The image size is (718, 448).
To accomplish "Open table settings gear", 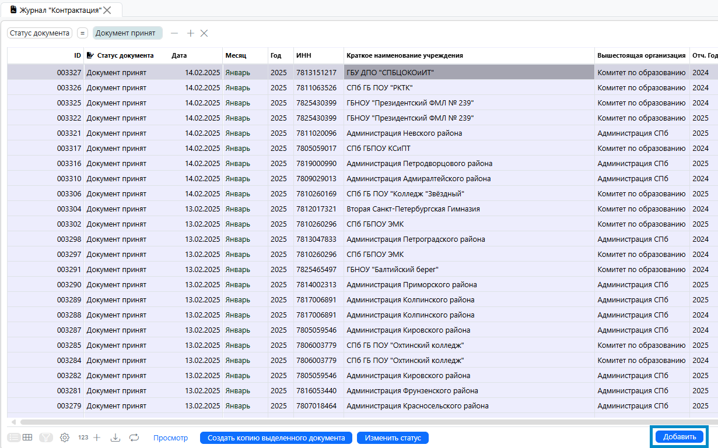I will click(x=65, y=438).
